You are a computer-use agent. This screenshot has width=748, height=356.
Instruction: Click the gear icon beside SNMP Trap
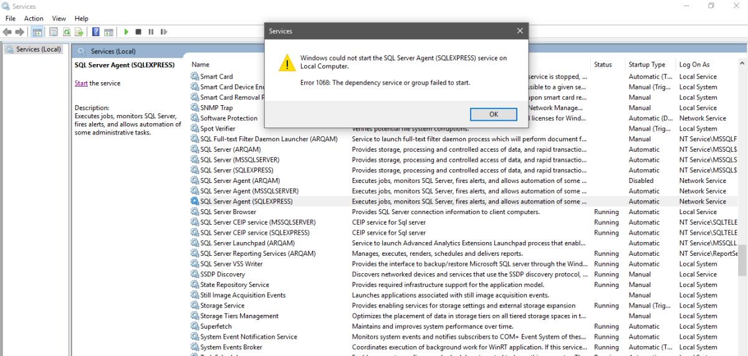pyautogui.click(x=194, y=108)
